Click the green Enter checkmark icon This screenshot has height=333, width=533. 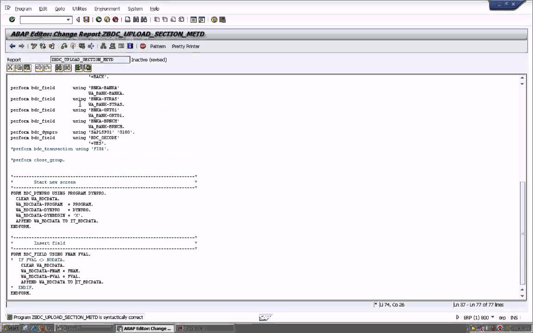point(12,20)
